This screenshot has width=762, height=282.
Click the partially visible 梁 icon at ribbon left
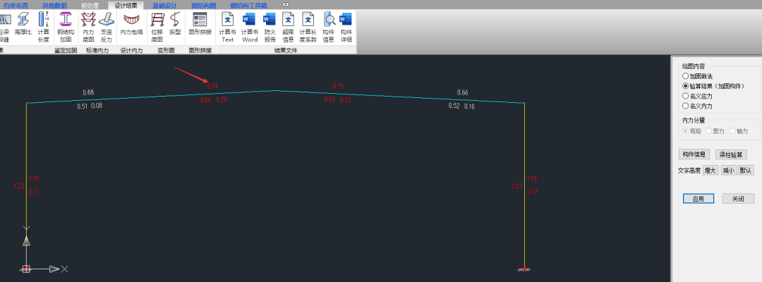[4, 27]
